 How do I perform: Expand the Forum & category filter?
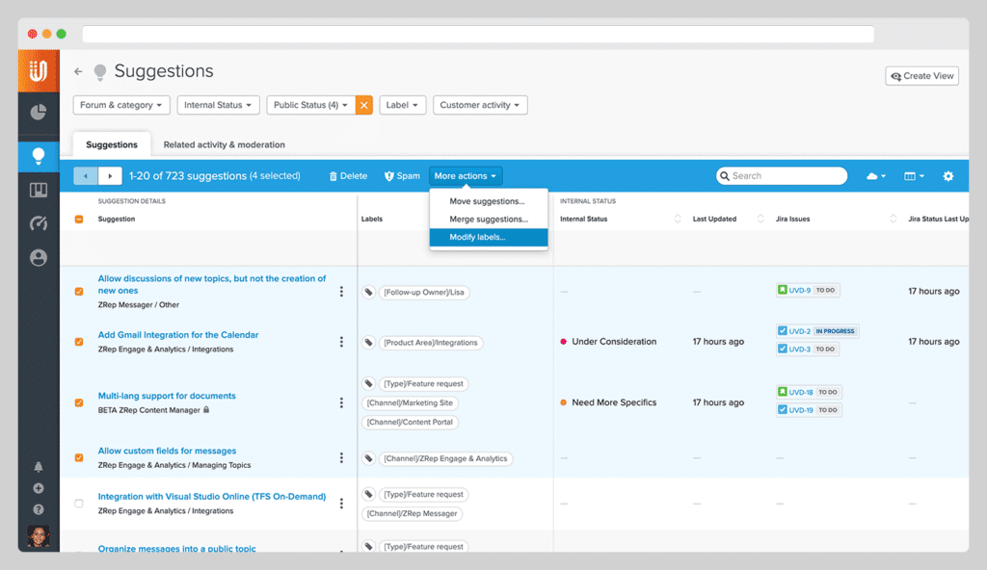point(120,105)
